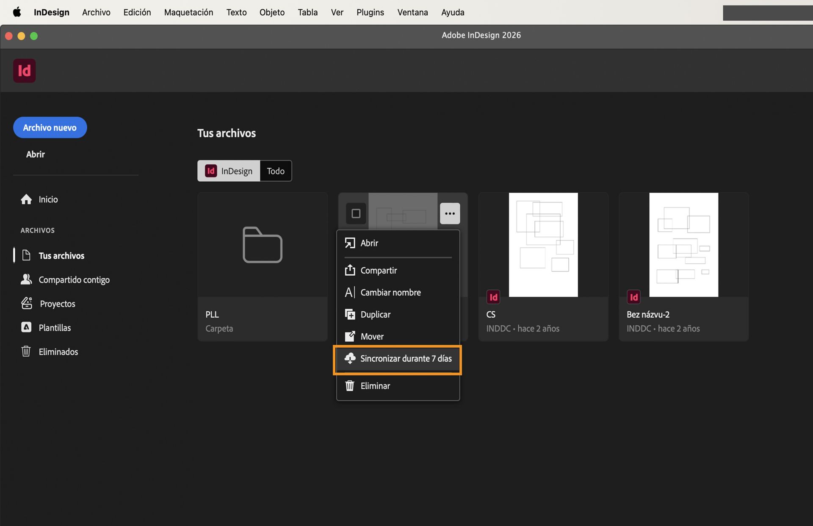Viewport: 813px width, 526px height.
Task: Select Tus archivos in the sidebar
Action: 61,255
